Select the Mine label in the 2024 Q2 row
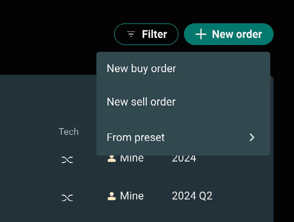The image size is (294, 222). tap(132, 196)
